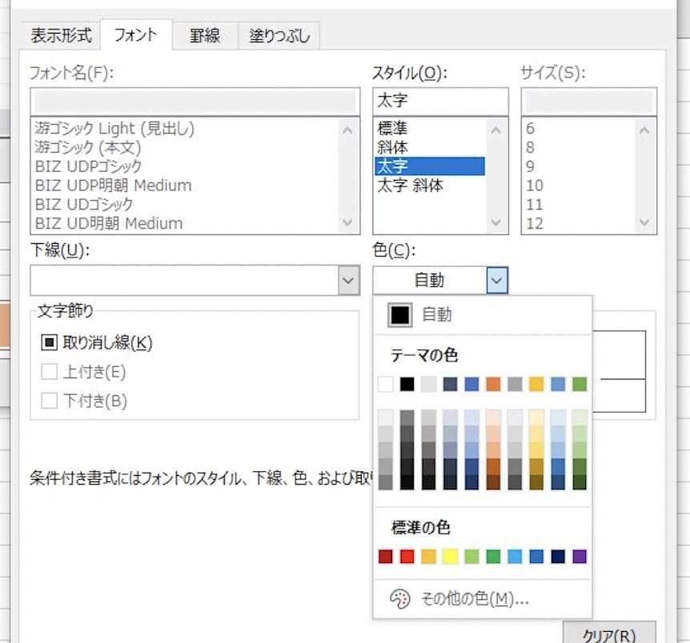Choose highlighted style 太字 in list
The image size is (690, 643).
[430, 166]
